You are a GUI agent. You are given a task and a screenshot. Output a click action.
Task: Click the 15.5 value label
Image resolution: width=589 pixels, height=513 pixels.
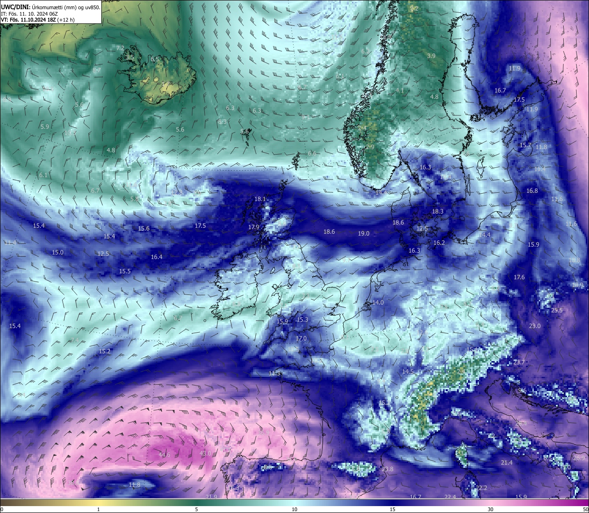[125, 271]
